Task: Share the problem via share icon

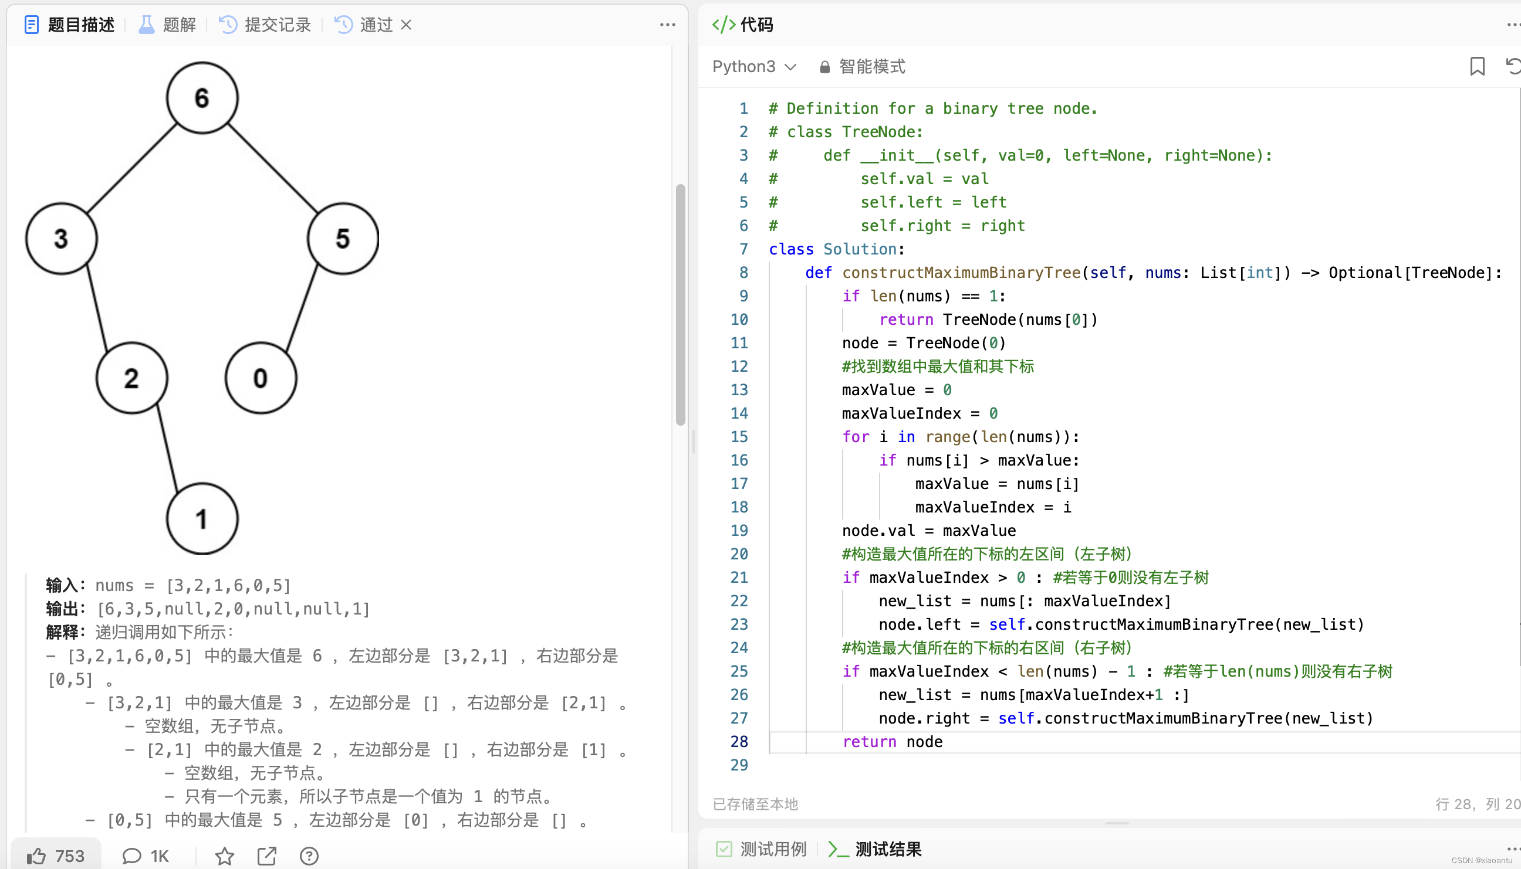Action: pos(266,856)
